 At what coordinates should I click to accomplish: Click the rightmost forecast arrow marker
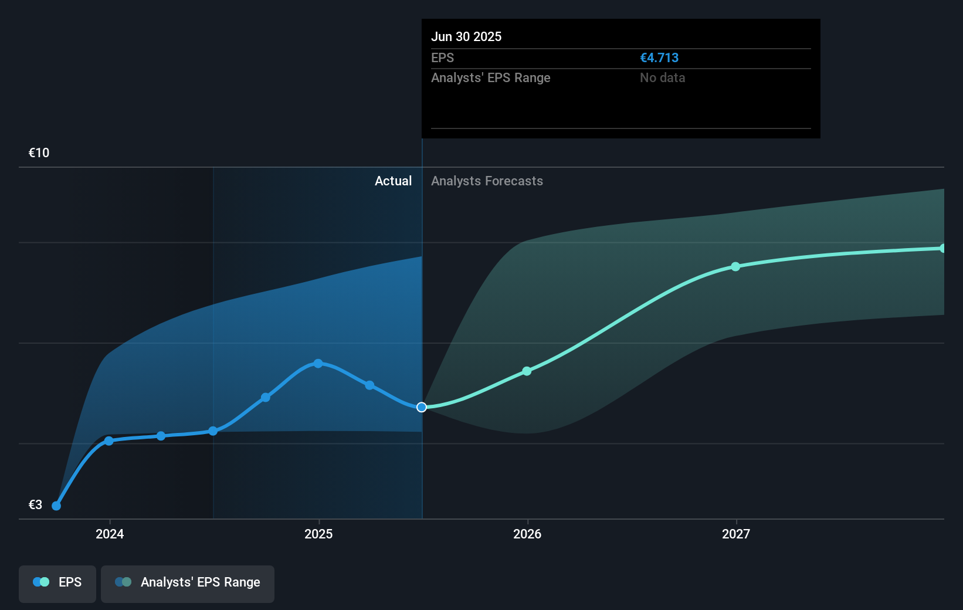pyautogui.click(x=943, y=248)
